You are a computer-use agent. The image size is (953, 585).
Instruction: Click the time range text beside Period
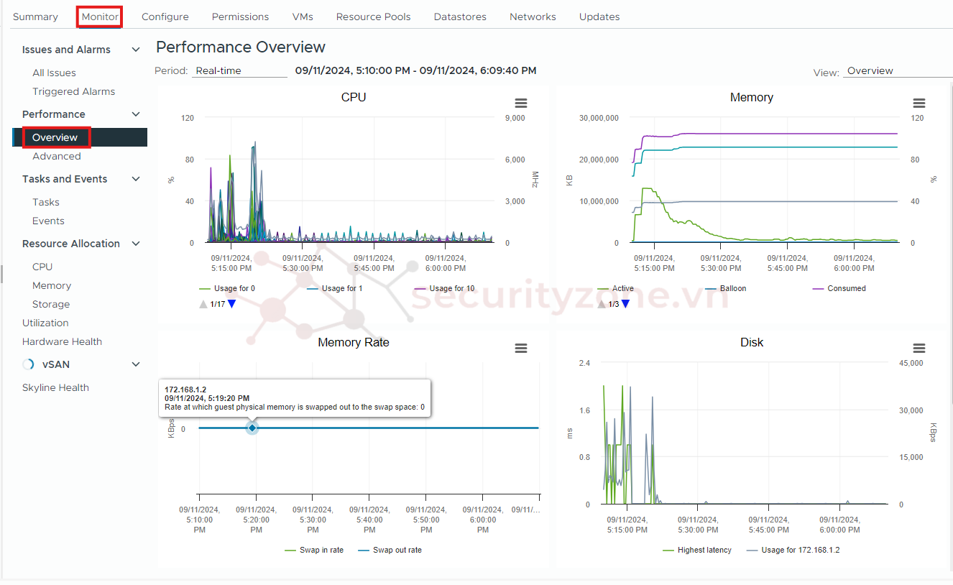click(x=415, y=70)
